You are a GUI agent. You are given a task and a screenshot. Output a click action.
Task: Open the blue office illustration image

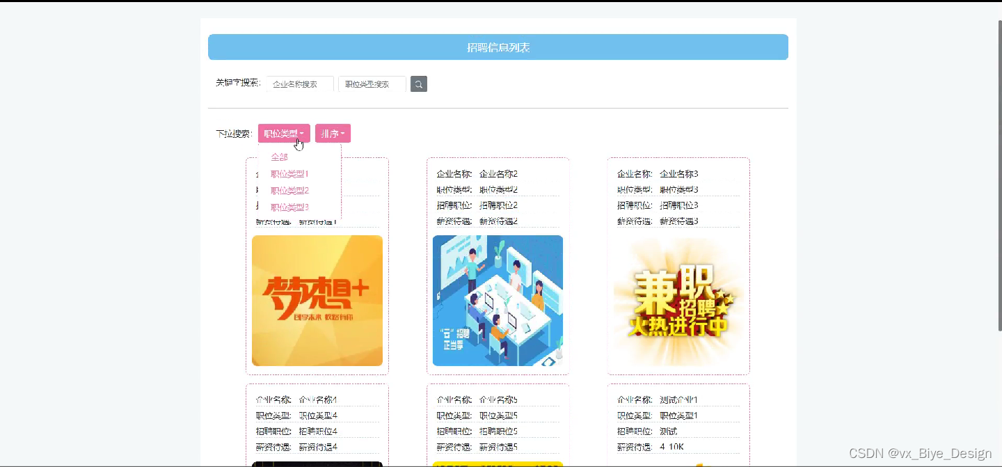point(498,301)
